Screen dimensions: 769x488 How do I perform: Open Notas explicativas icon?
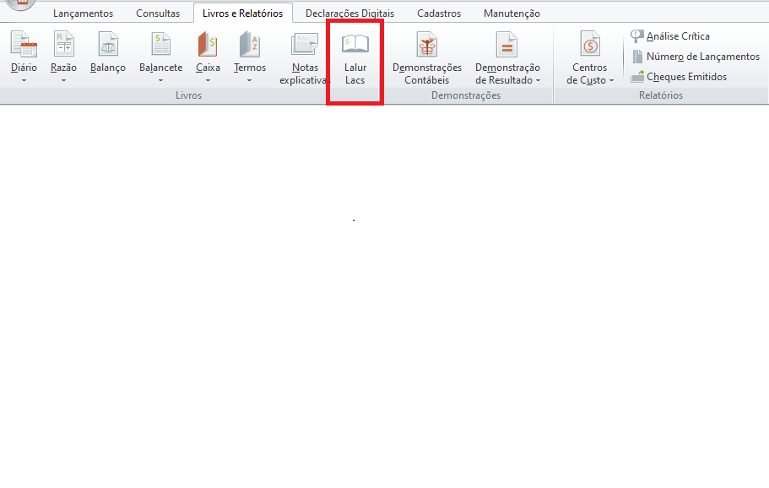click(305, 44)
